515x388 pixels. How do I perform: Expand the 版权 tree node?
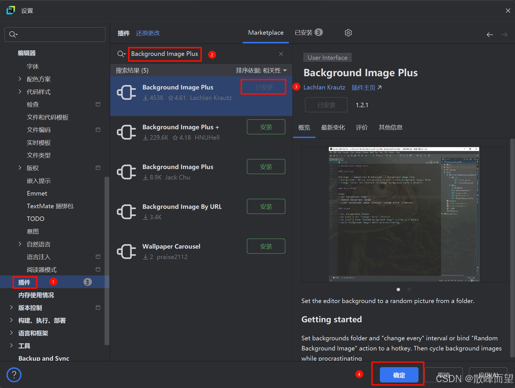20,168
